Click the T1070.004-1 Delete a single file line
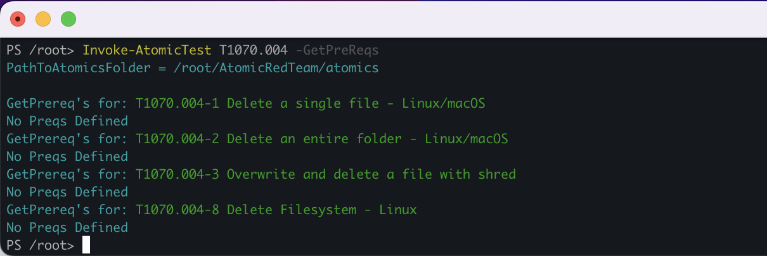Viewport: 767px width, 256px height. (310, 103)
